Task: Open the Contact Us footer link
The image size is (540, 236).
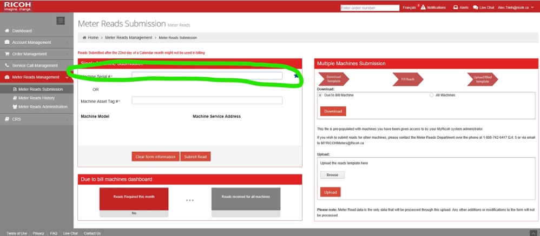Action: point(93,233)
